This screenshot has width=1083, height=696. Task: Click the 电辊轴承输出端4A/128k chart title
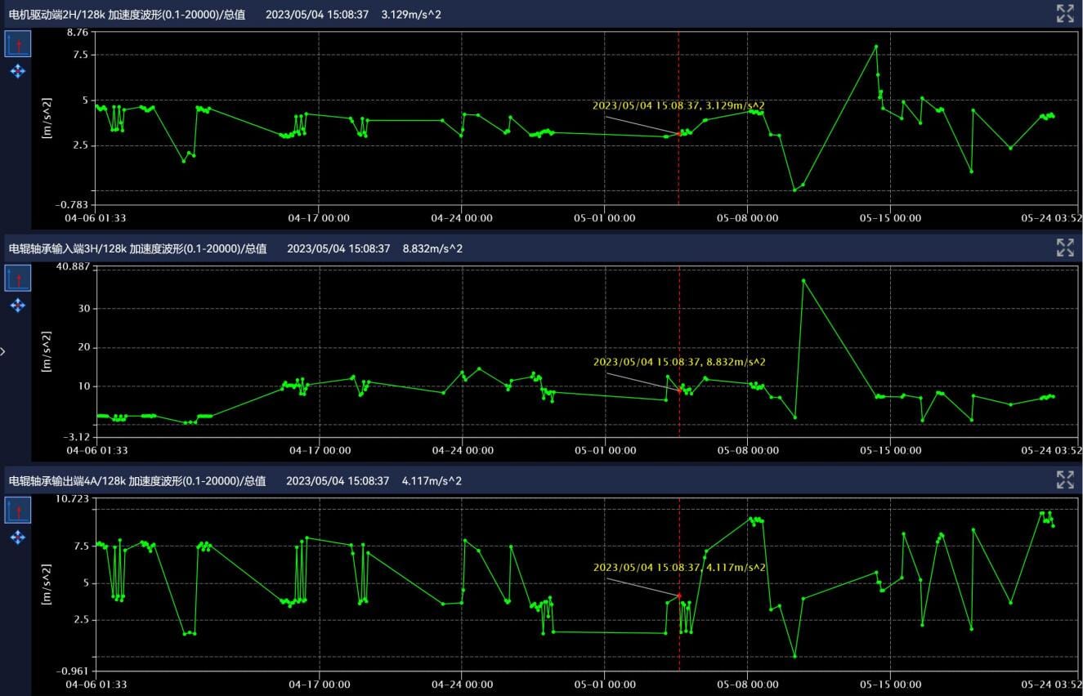pyautogui.click(x=137, y=481)
